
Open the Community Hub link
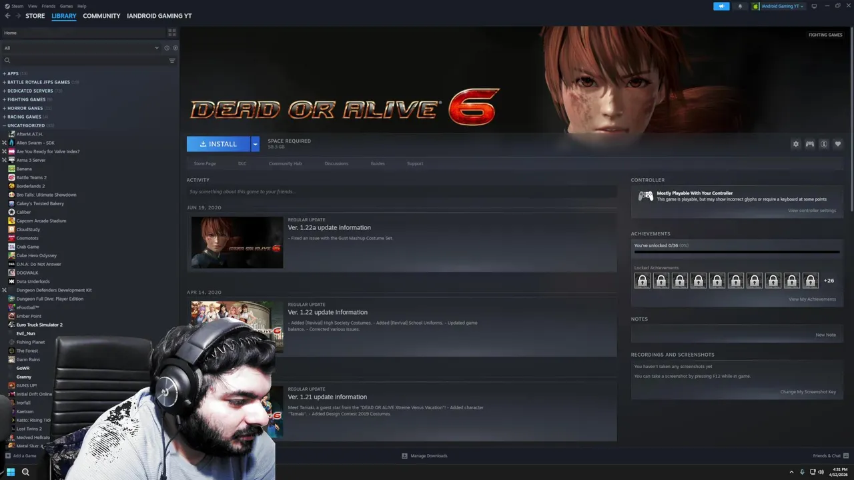(x=286, y=163)
